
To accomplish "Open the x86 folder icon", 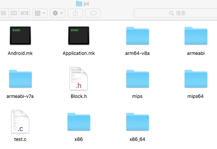I will (x=79, y=122).
